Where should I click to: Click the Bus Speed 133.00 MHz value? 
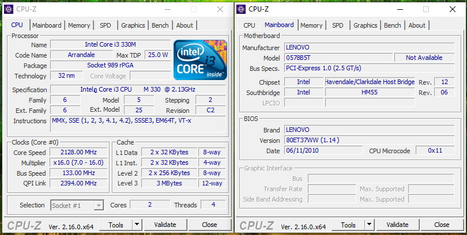tap(78, 173)
